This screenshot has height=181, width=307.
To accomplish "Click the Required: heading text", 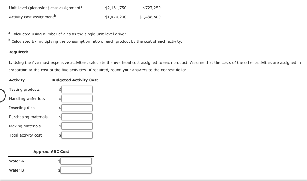I will click(16, 52).
